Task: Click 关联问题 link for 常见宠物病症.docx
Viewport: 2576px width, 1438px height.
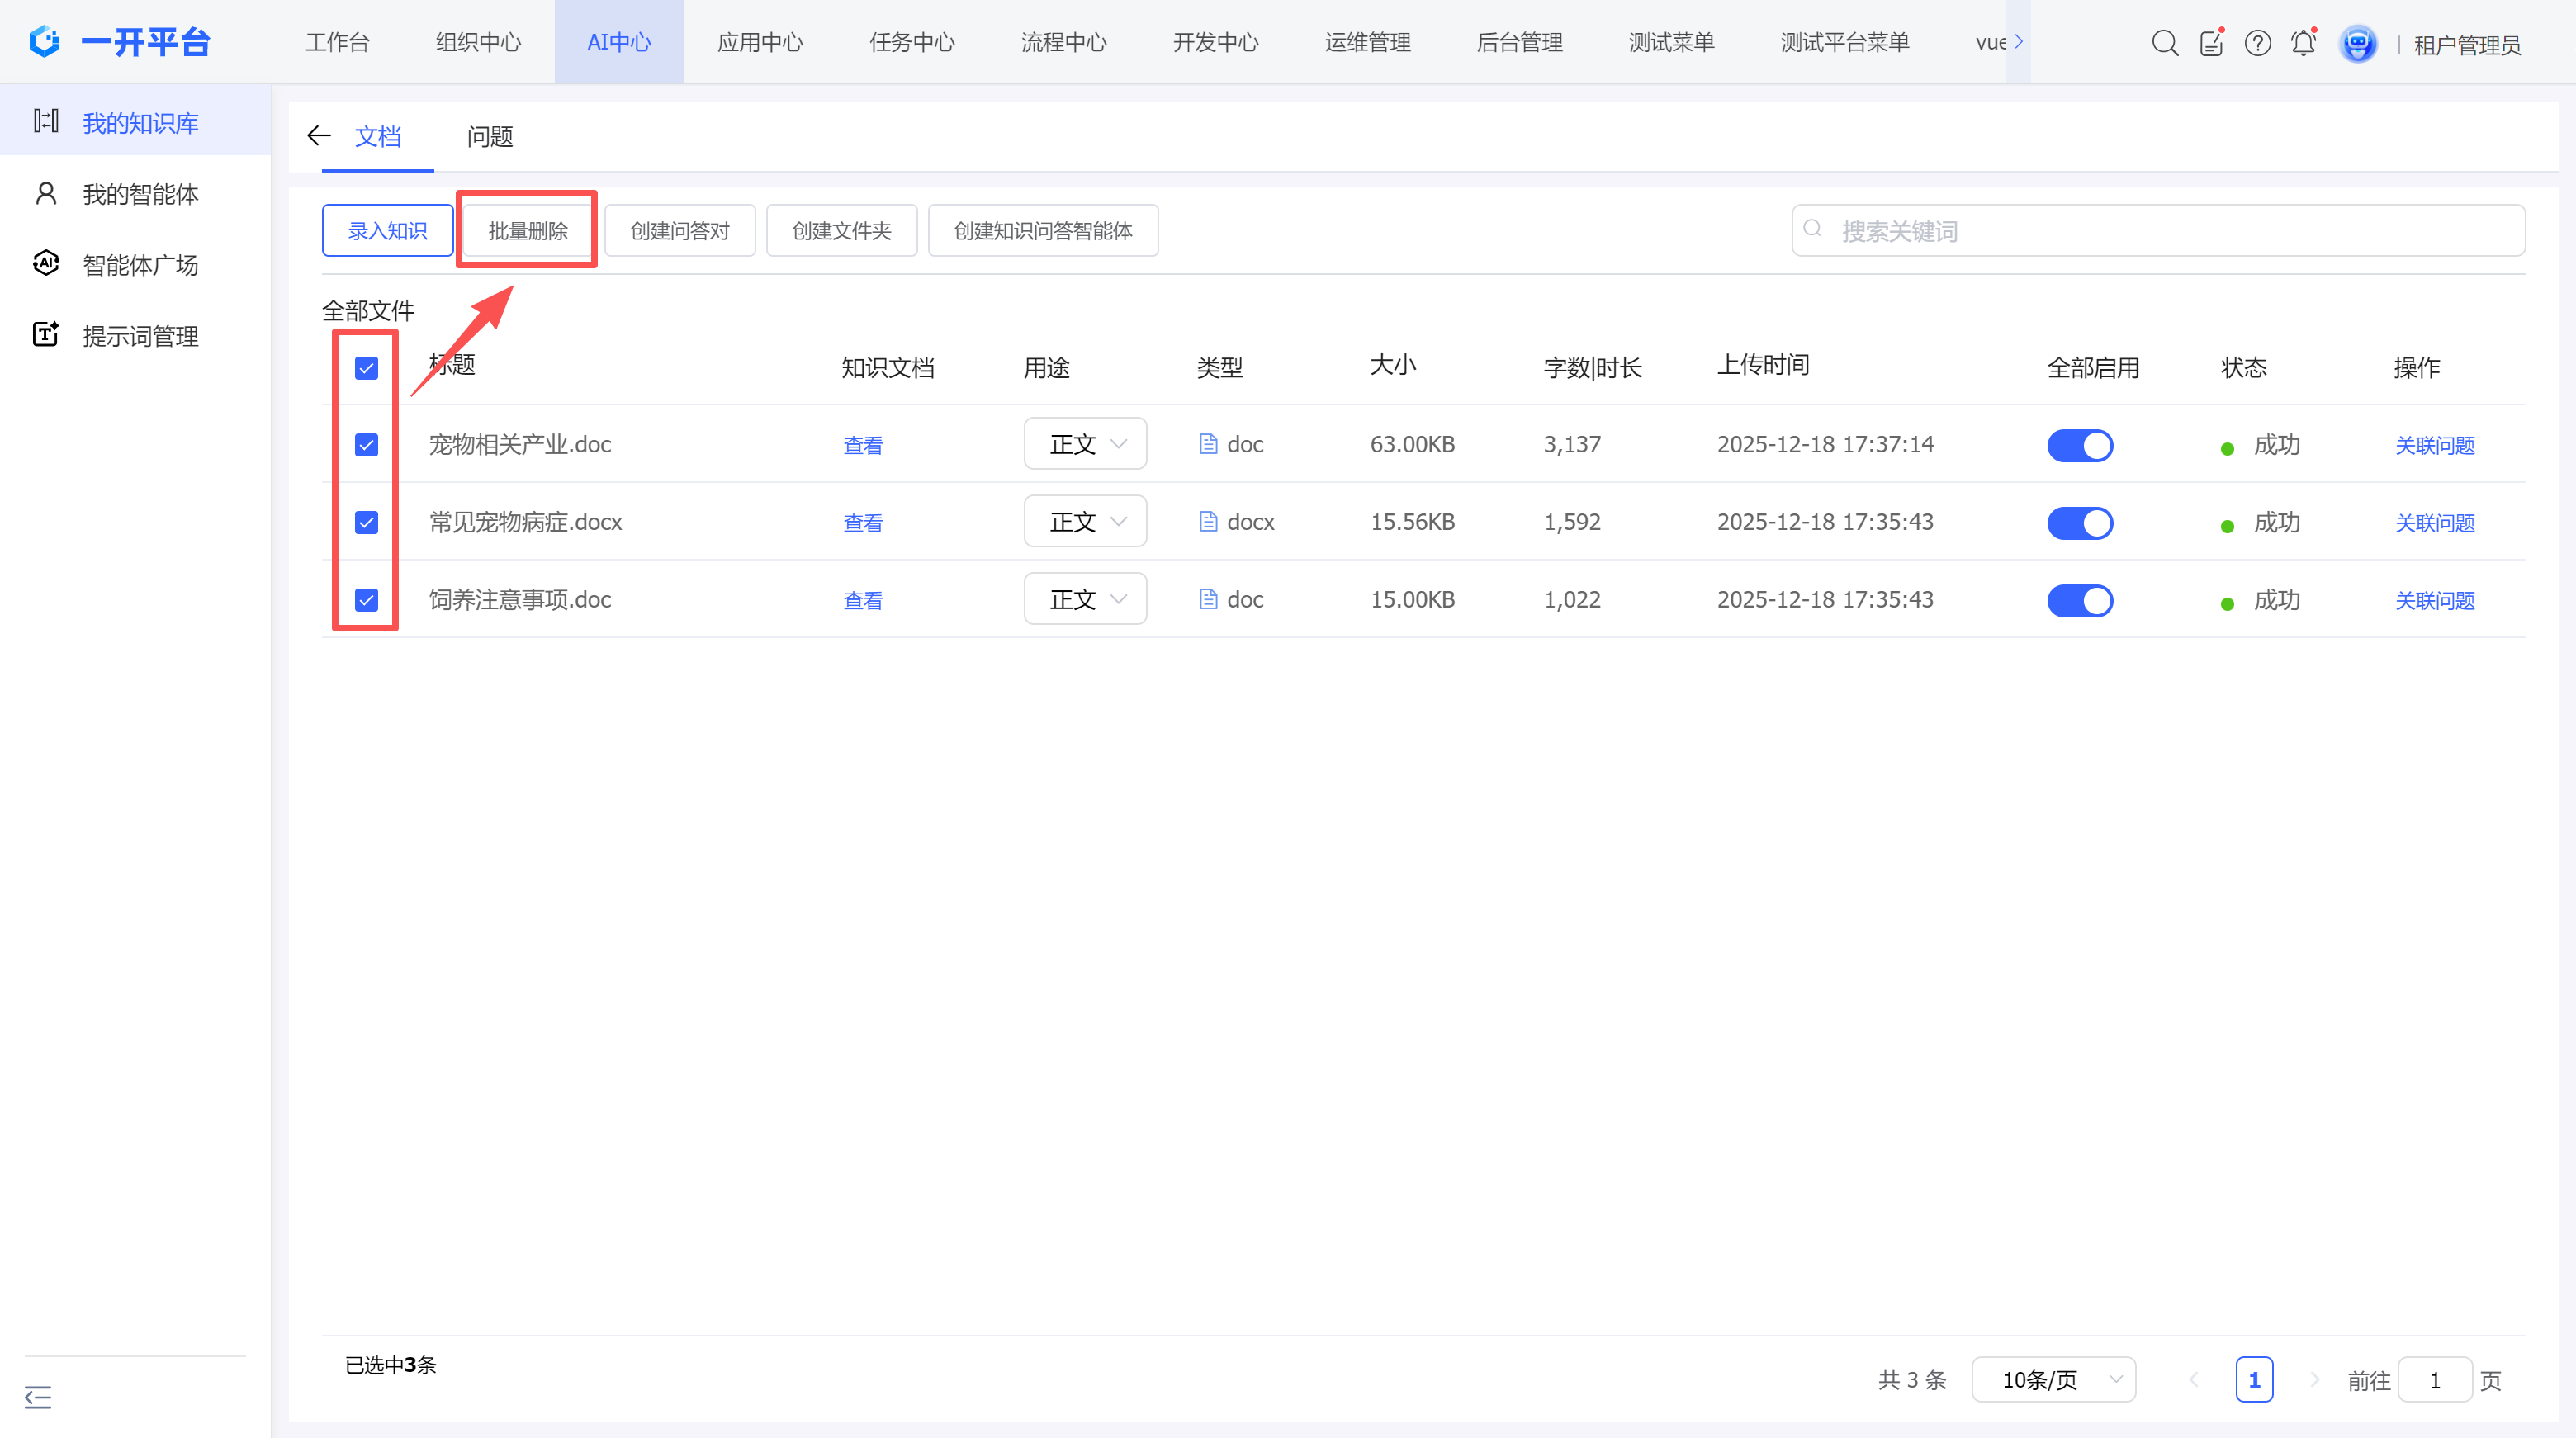Action: pyautogui.click(x=2434, y=523)
